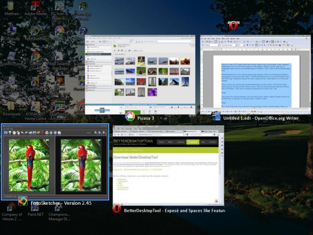The width and height of the screenshot is (313, 235).
Task: Launch Google Chrome desktop shortcut
Action: pos(35,61)
